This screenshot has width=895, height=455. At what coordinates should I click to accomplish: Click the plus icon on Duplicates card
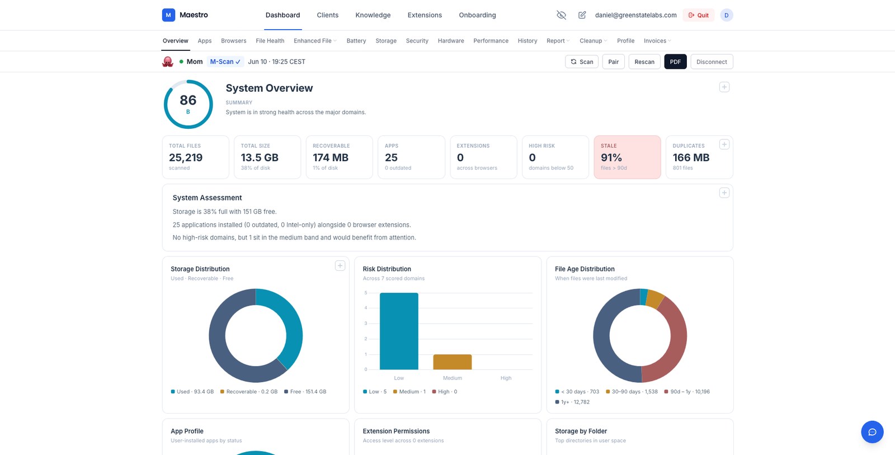[x=724, y=144]
